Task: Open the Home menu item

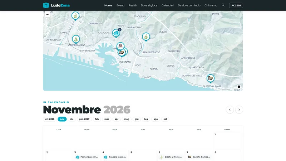Action: 108,5
